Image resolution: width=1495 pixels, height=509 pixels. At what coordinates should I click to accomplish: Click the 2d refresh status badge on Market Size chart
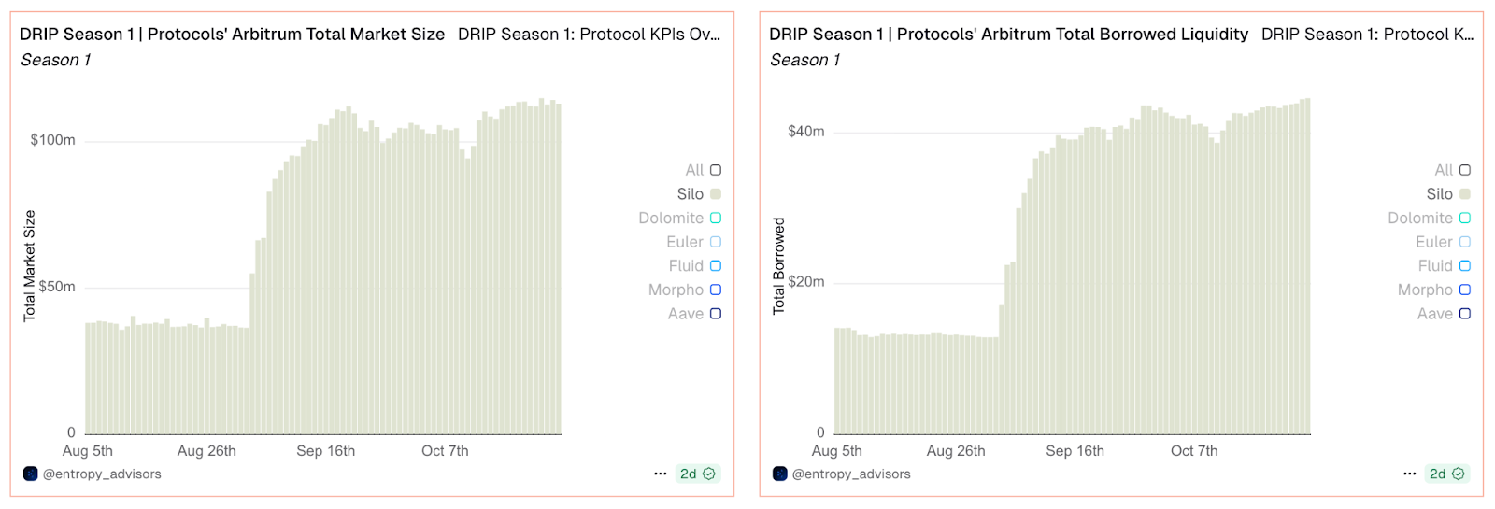(698, 474)
